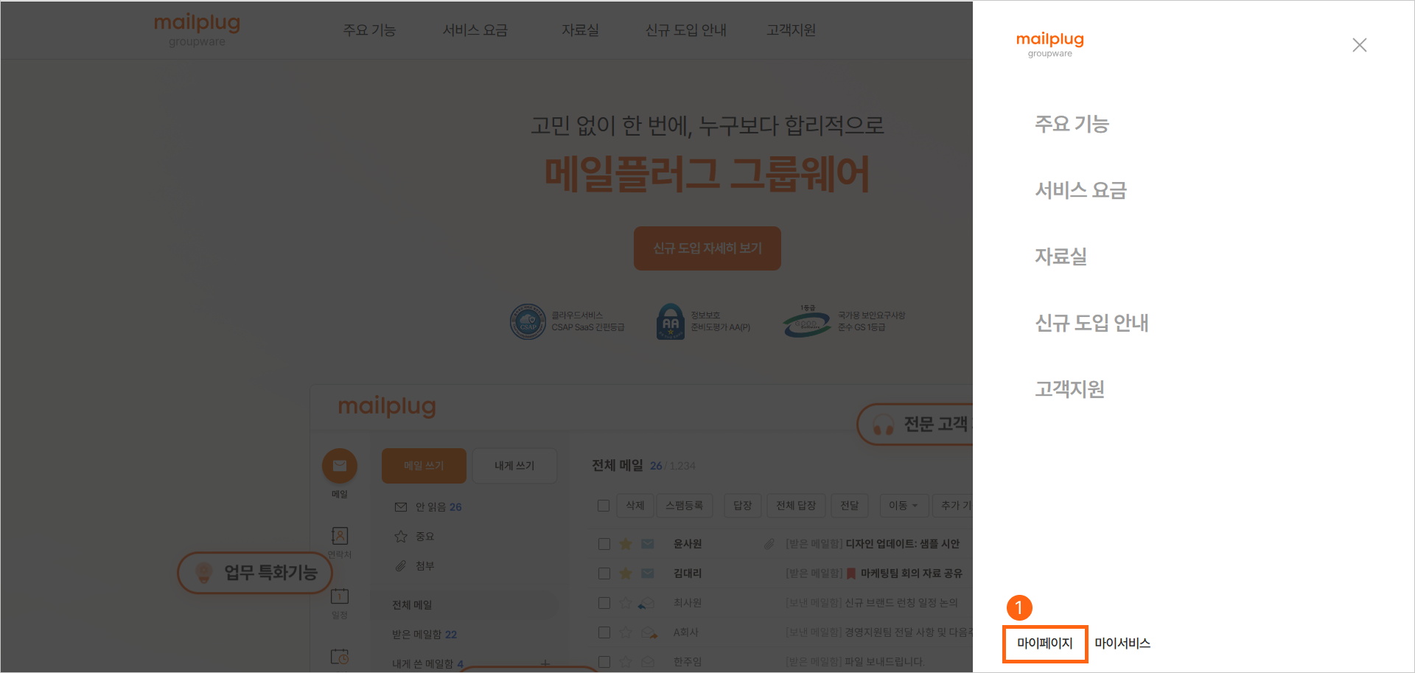Click opened envelope icon on 한주임 mail

648,662
